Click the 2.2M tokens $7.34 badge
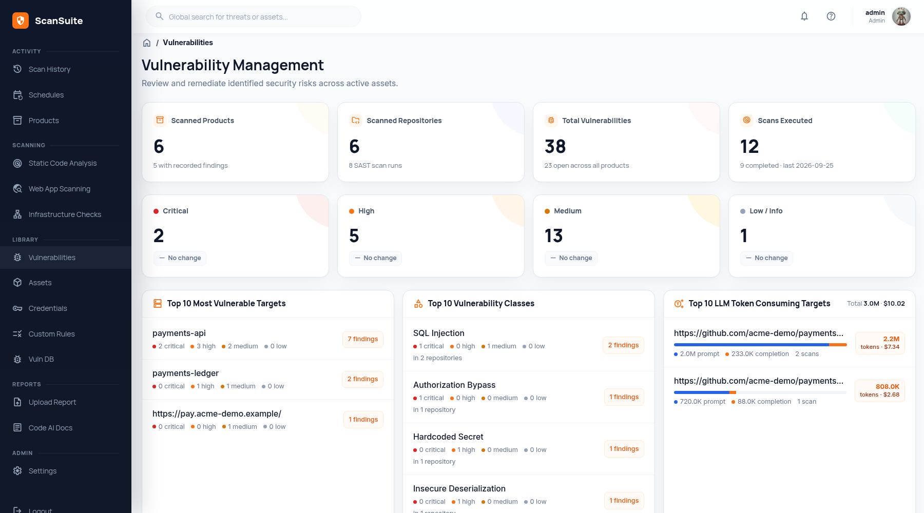This screenshot has height=513, width=924. [880, 343]
